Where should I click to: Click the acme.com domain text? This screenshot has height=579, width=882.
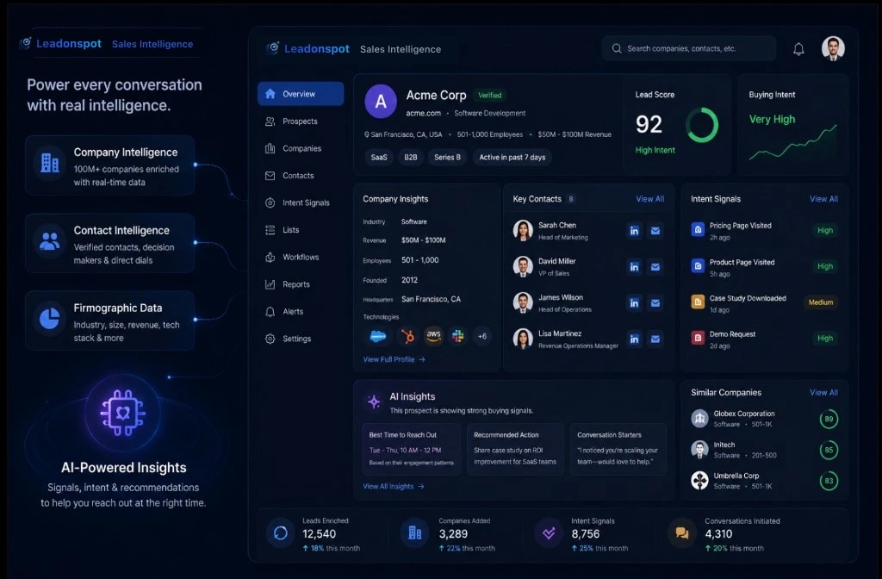click(x=424, y=113)
